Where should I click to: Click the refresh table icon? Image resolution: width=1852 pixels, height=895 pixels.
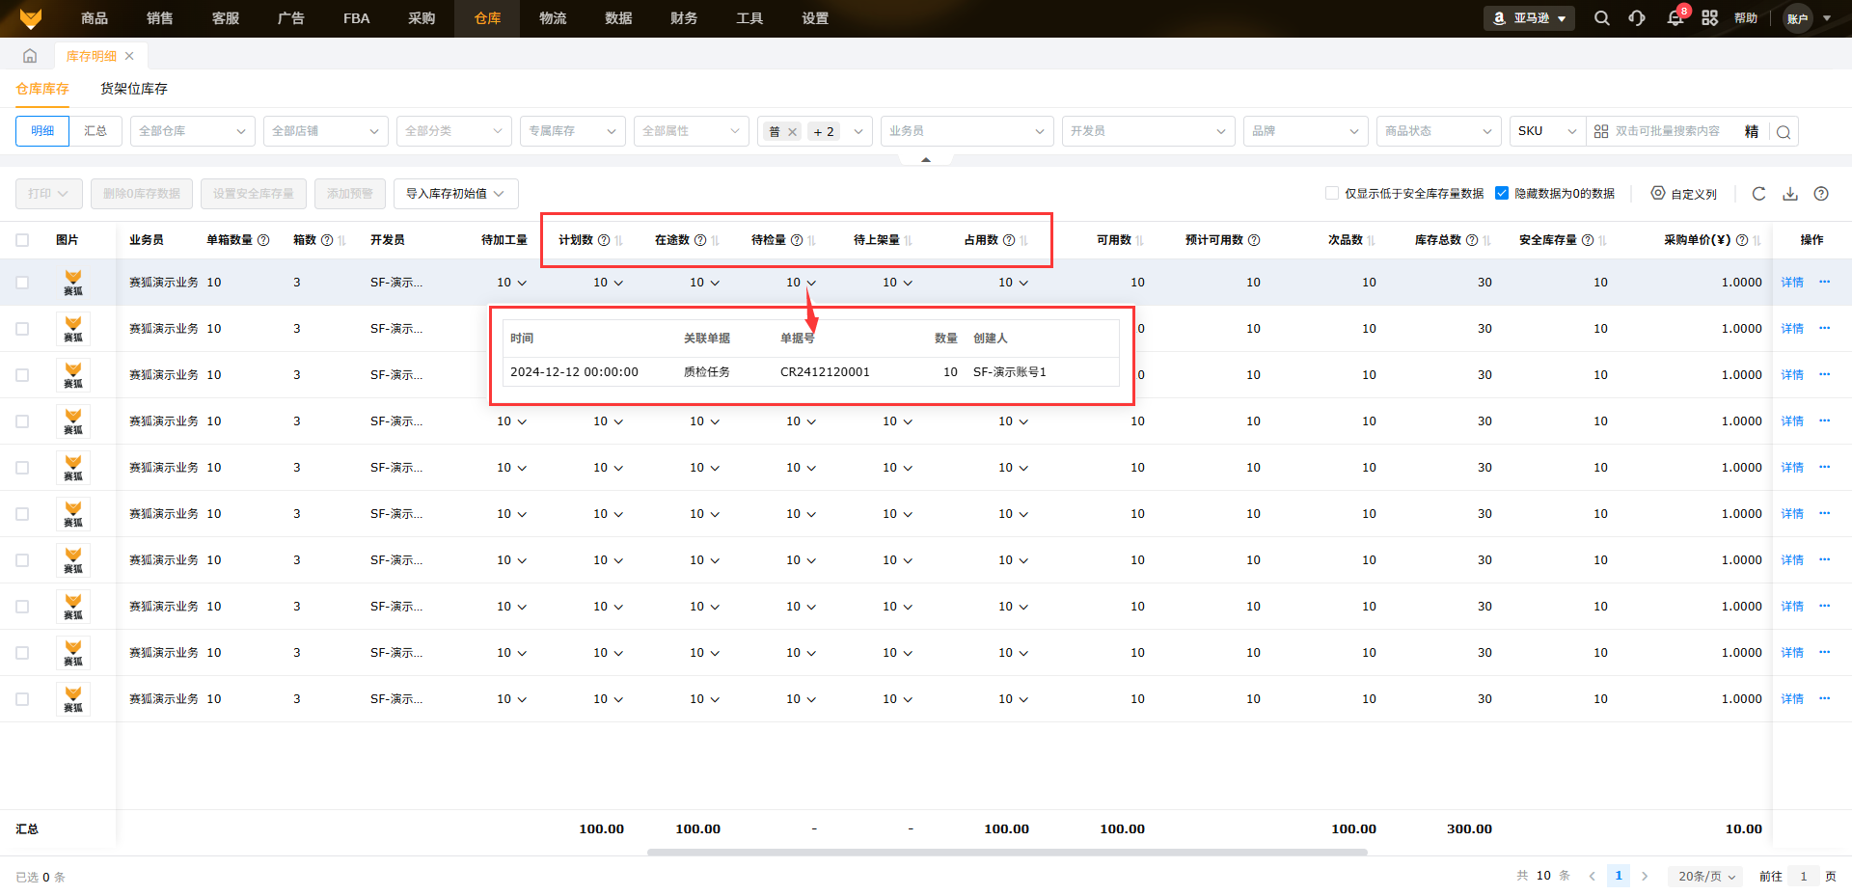tap(1758, 194)
